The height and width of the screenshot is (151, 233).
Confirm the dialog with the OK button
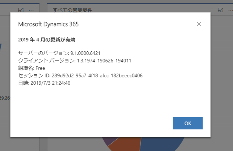[188, 123]
